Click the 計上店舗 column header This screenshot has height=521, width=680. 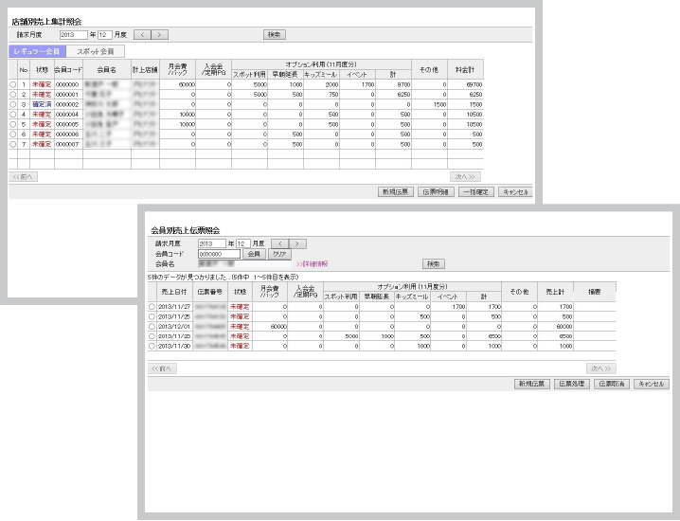click(145, 69)
